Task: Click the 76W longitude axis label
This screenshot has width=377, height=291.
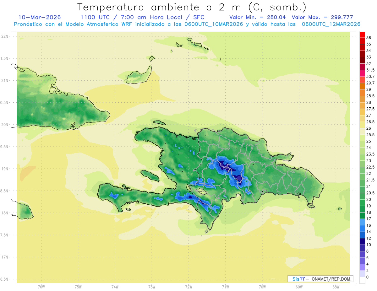Action: (41, 287)
